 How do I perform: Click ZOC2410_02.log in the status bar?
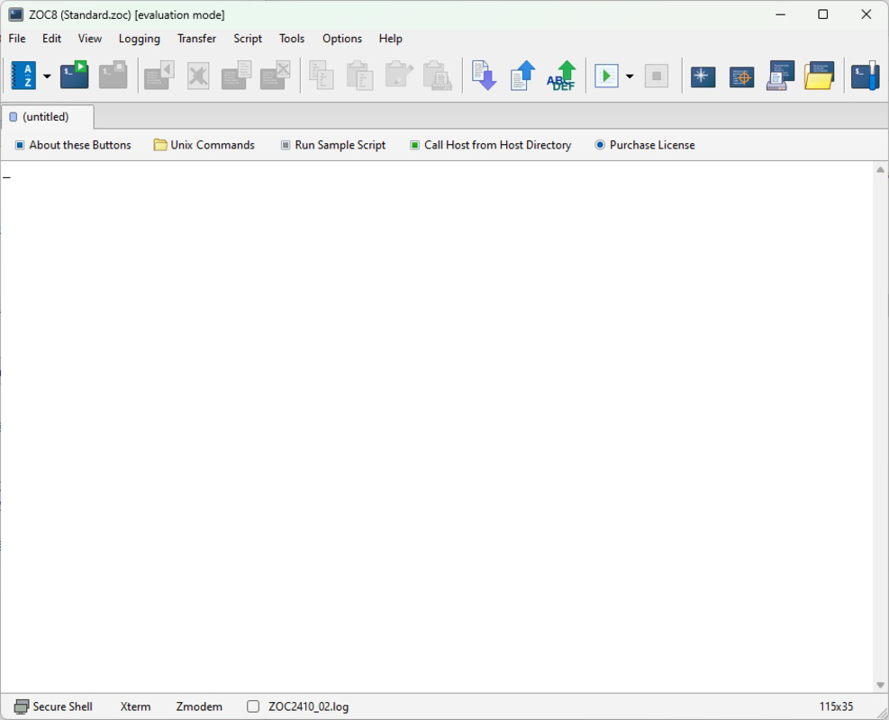click(x=308, y=706)
